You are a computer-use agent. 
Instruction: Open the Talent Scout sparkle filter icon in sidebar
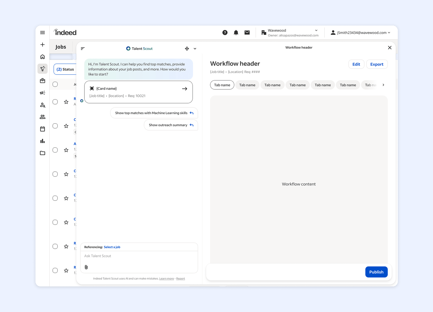point(42,69)
